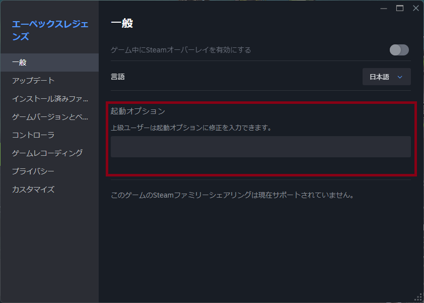Maximize the properties window

point(400,8)
